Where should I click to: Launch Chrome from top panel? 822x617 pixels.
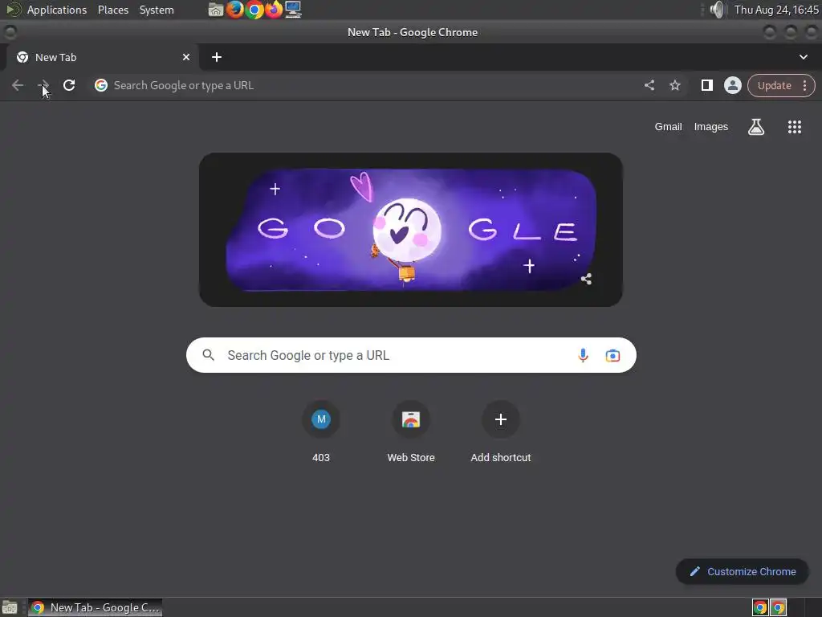(x=254, y=10)
